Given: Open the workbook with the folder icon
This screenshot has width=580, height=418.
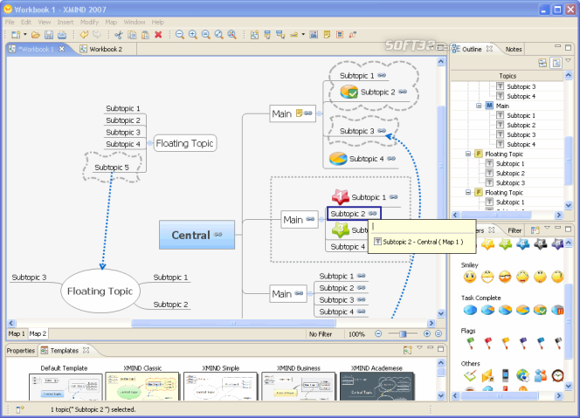Looking at the screenshot, I should click(x=36, y=35).
